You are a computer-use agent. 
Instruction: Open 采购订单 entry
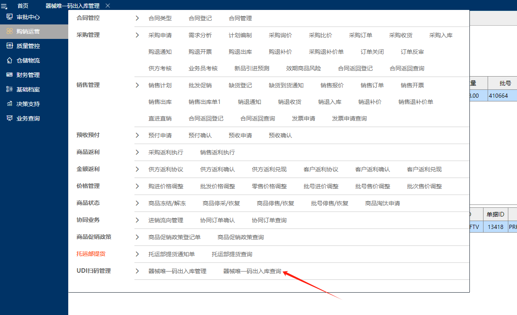coord(361,35)
